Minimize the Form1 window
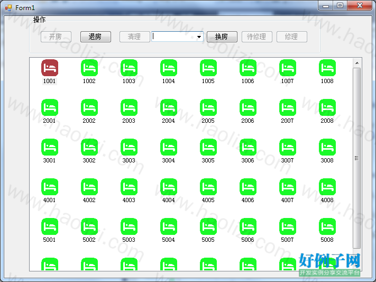The width and height of the screenshot is (376, 282). pos(326,6)
